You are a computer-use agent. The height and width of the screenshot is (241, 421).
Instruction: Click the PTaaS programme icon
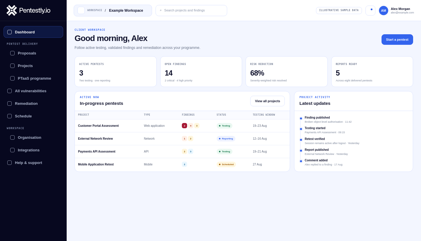click(13, 78)
